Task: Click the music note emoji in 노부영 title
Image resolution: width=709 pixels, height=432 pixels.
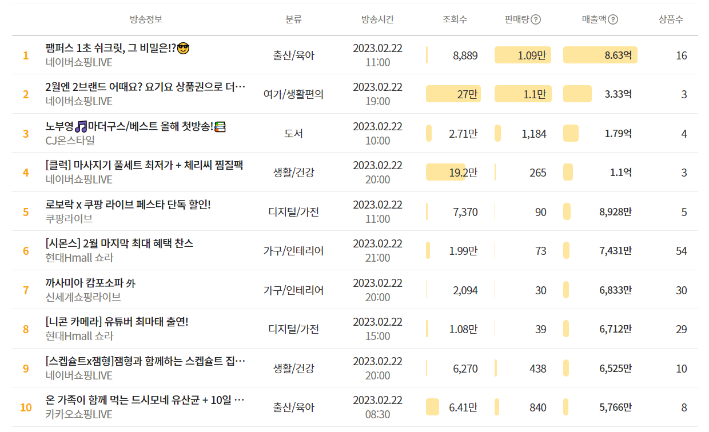Action: (x=81, y=126)
